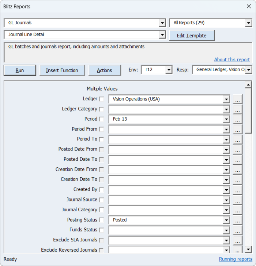This screenshot has height=266, width=256.
Task: Open the Vision Operations (USA) ledger dropdown
Action: pos(226,99)
